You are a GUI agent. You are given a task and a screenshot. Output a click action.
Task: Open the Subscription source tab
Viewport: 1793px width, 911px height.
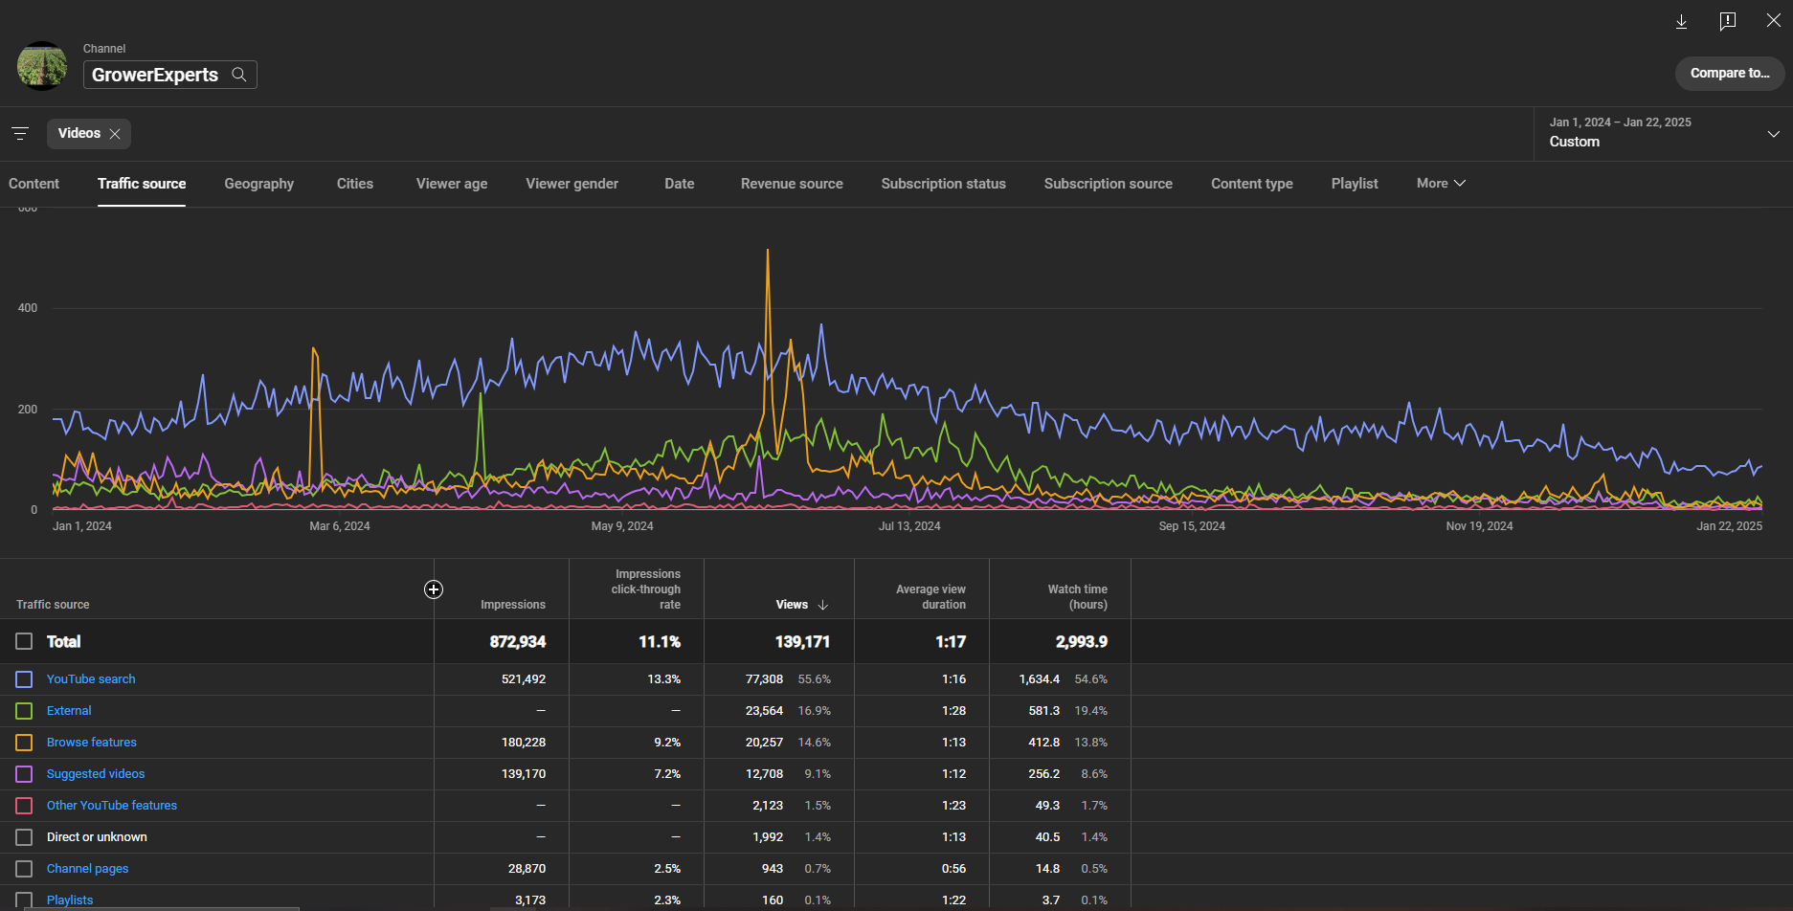[1108, 184]
